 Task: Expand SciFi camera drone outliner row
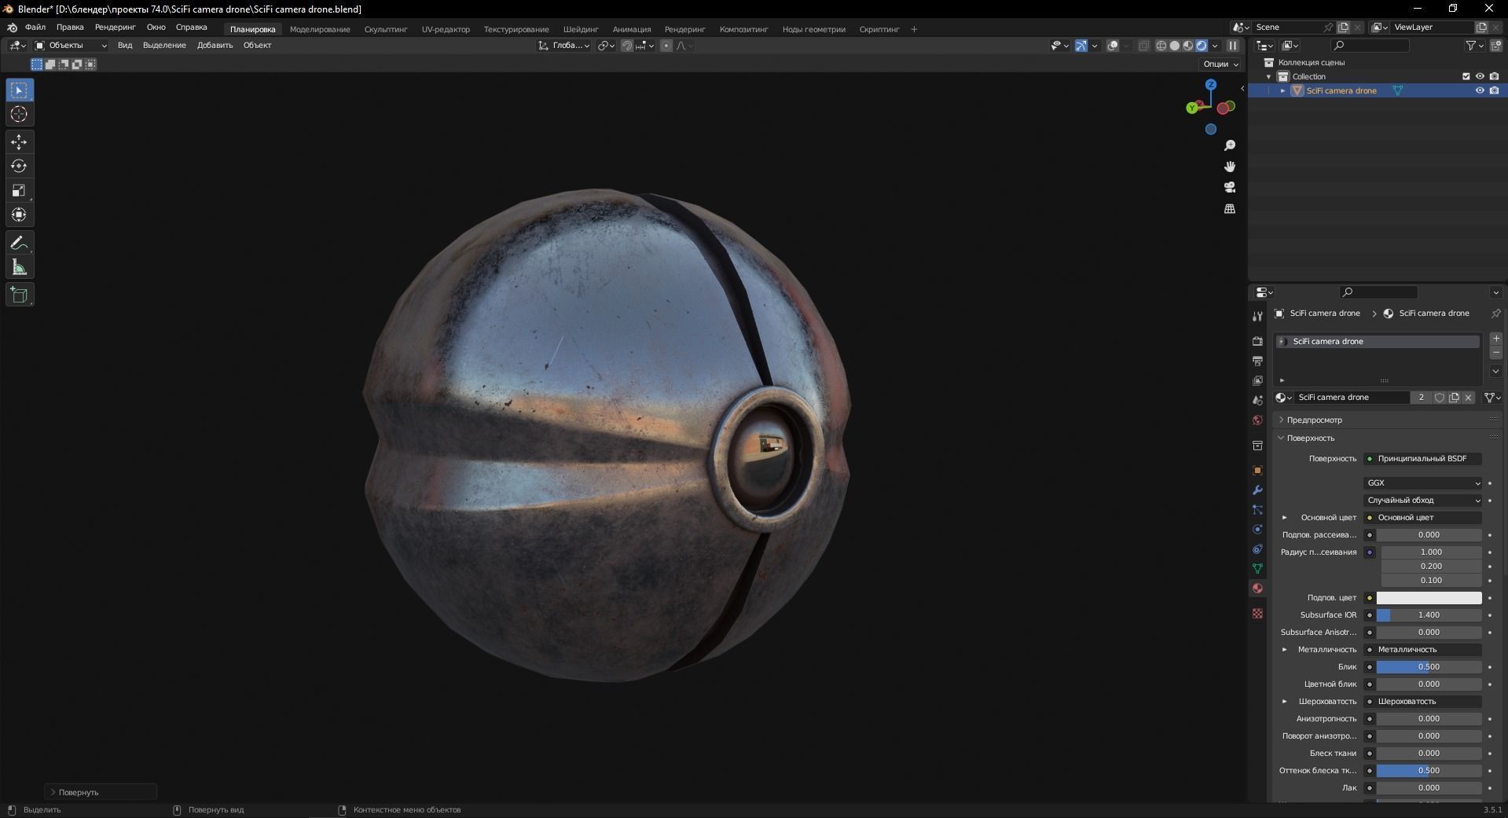click(x=1283, y=90)
